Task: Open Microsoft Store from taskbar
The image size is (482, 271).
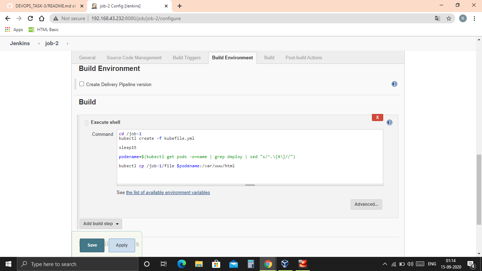Action: tap(216, 264)
